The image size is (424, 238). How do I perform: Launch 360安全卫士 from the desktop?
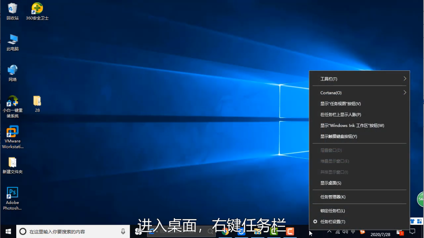click(37, 9)
